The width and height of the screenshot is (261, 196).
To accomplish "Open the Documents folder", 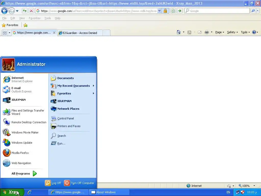I will click(73, 78).
